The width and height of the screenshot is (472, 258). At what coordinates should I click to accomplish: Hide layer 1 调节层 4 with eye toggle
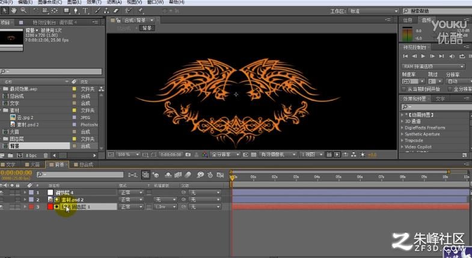coord(2,192)
